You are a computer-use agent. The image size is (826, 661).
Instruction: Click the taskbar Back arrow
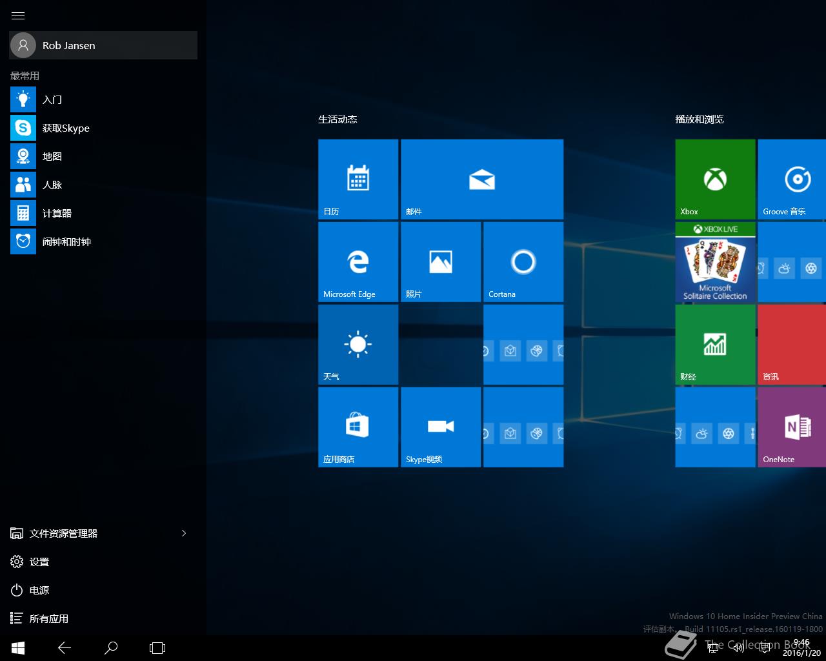point(65,648)
